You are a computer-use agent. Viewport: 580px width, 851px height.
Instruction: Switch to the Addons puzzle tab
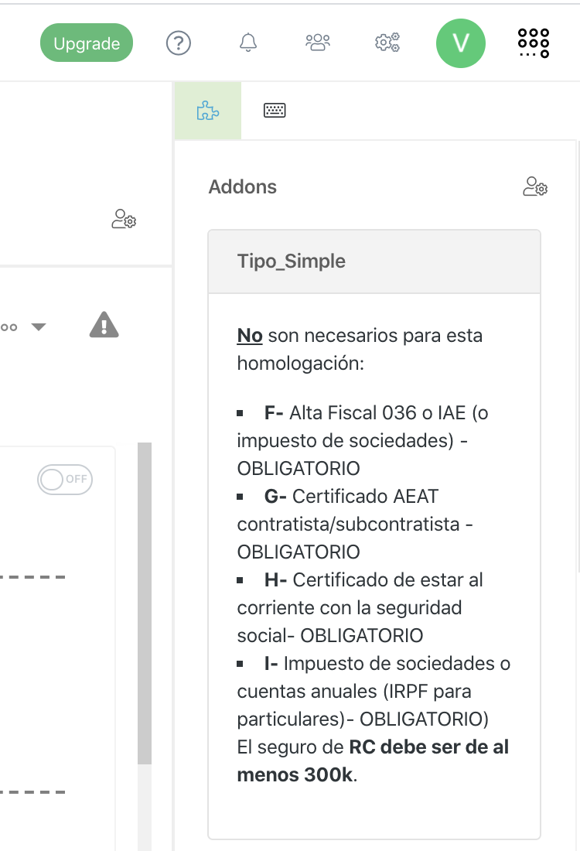point(208,111)
